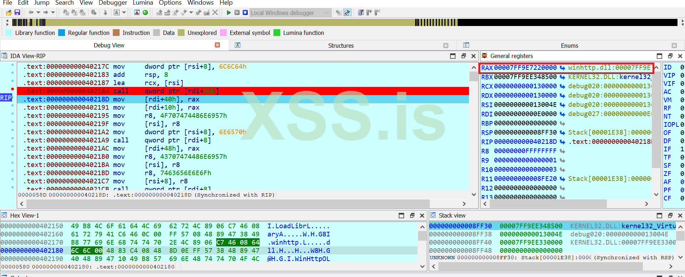This screenshot has width=685, height=277.
Task: Open the forward-history dropdown arrow
Action: pos(53,12)
